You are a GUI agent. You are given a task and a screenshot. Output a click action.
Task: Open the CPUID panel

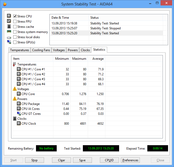click(109, 160)
